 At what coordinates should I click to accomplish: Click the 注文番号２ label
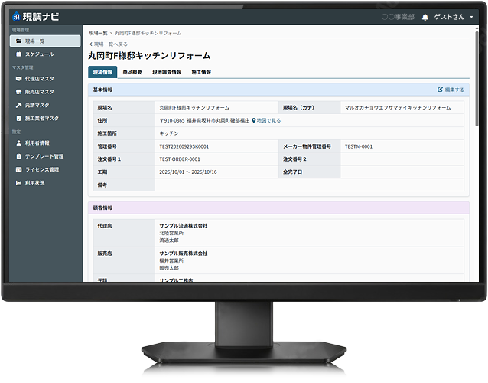click(294, 159)
